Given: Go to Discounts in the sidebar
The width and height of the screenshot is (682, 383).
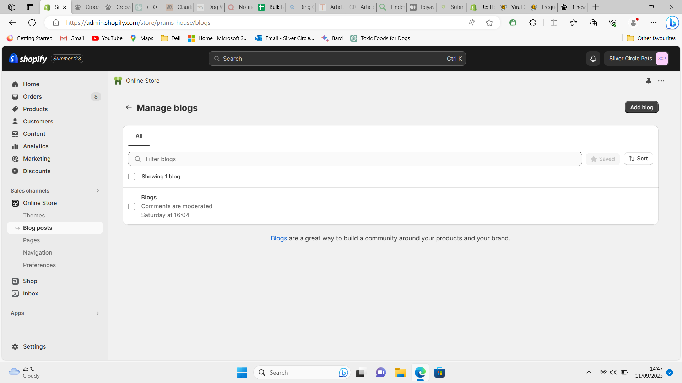Looking at the screenshot, I should point(37,171).
